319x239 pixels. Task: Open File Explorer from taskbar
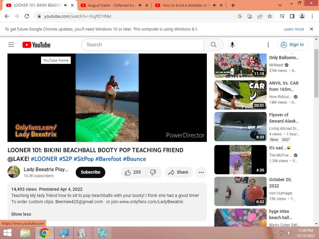click(25, 233)
